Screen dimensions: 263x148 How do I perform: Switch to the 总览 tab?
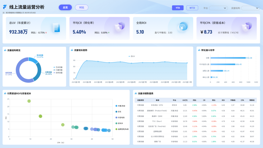tap(65, 7)
